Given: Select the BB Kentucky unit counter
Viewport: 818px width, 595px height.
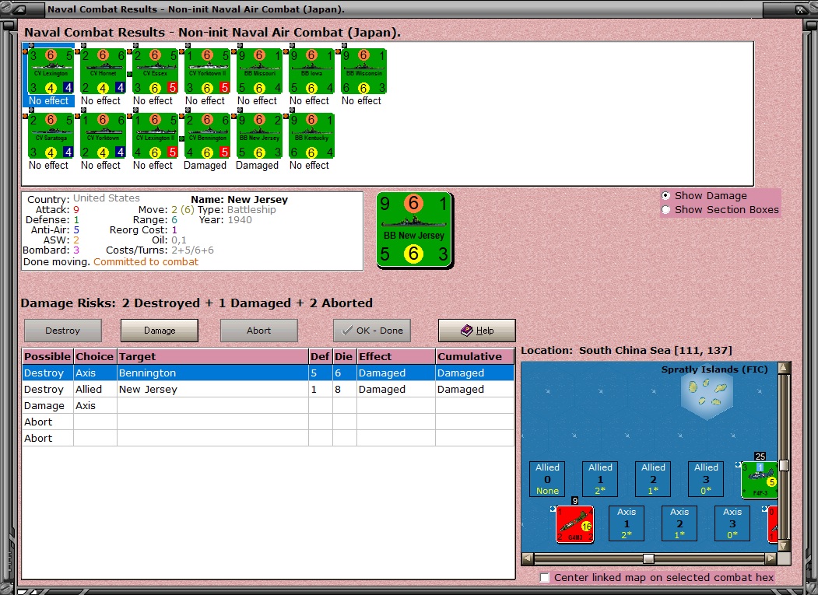Looking at the screenshot, I should click(311, 135).
